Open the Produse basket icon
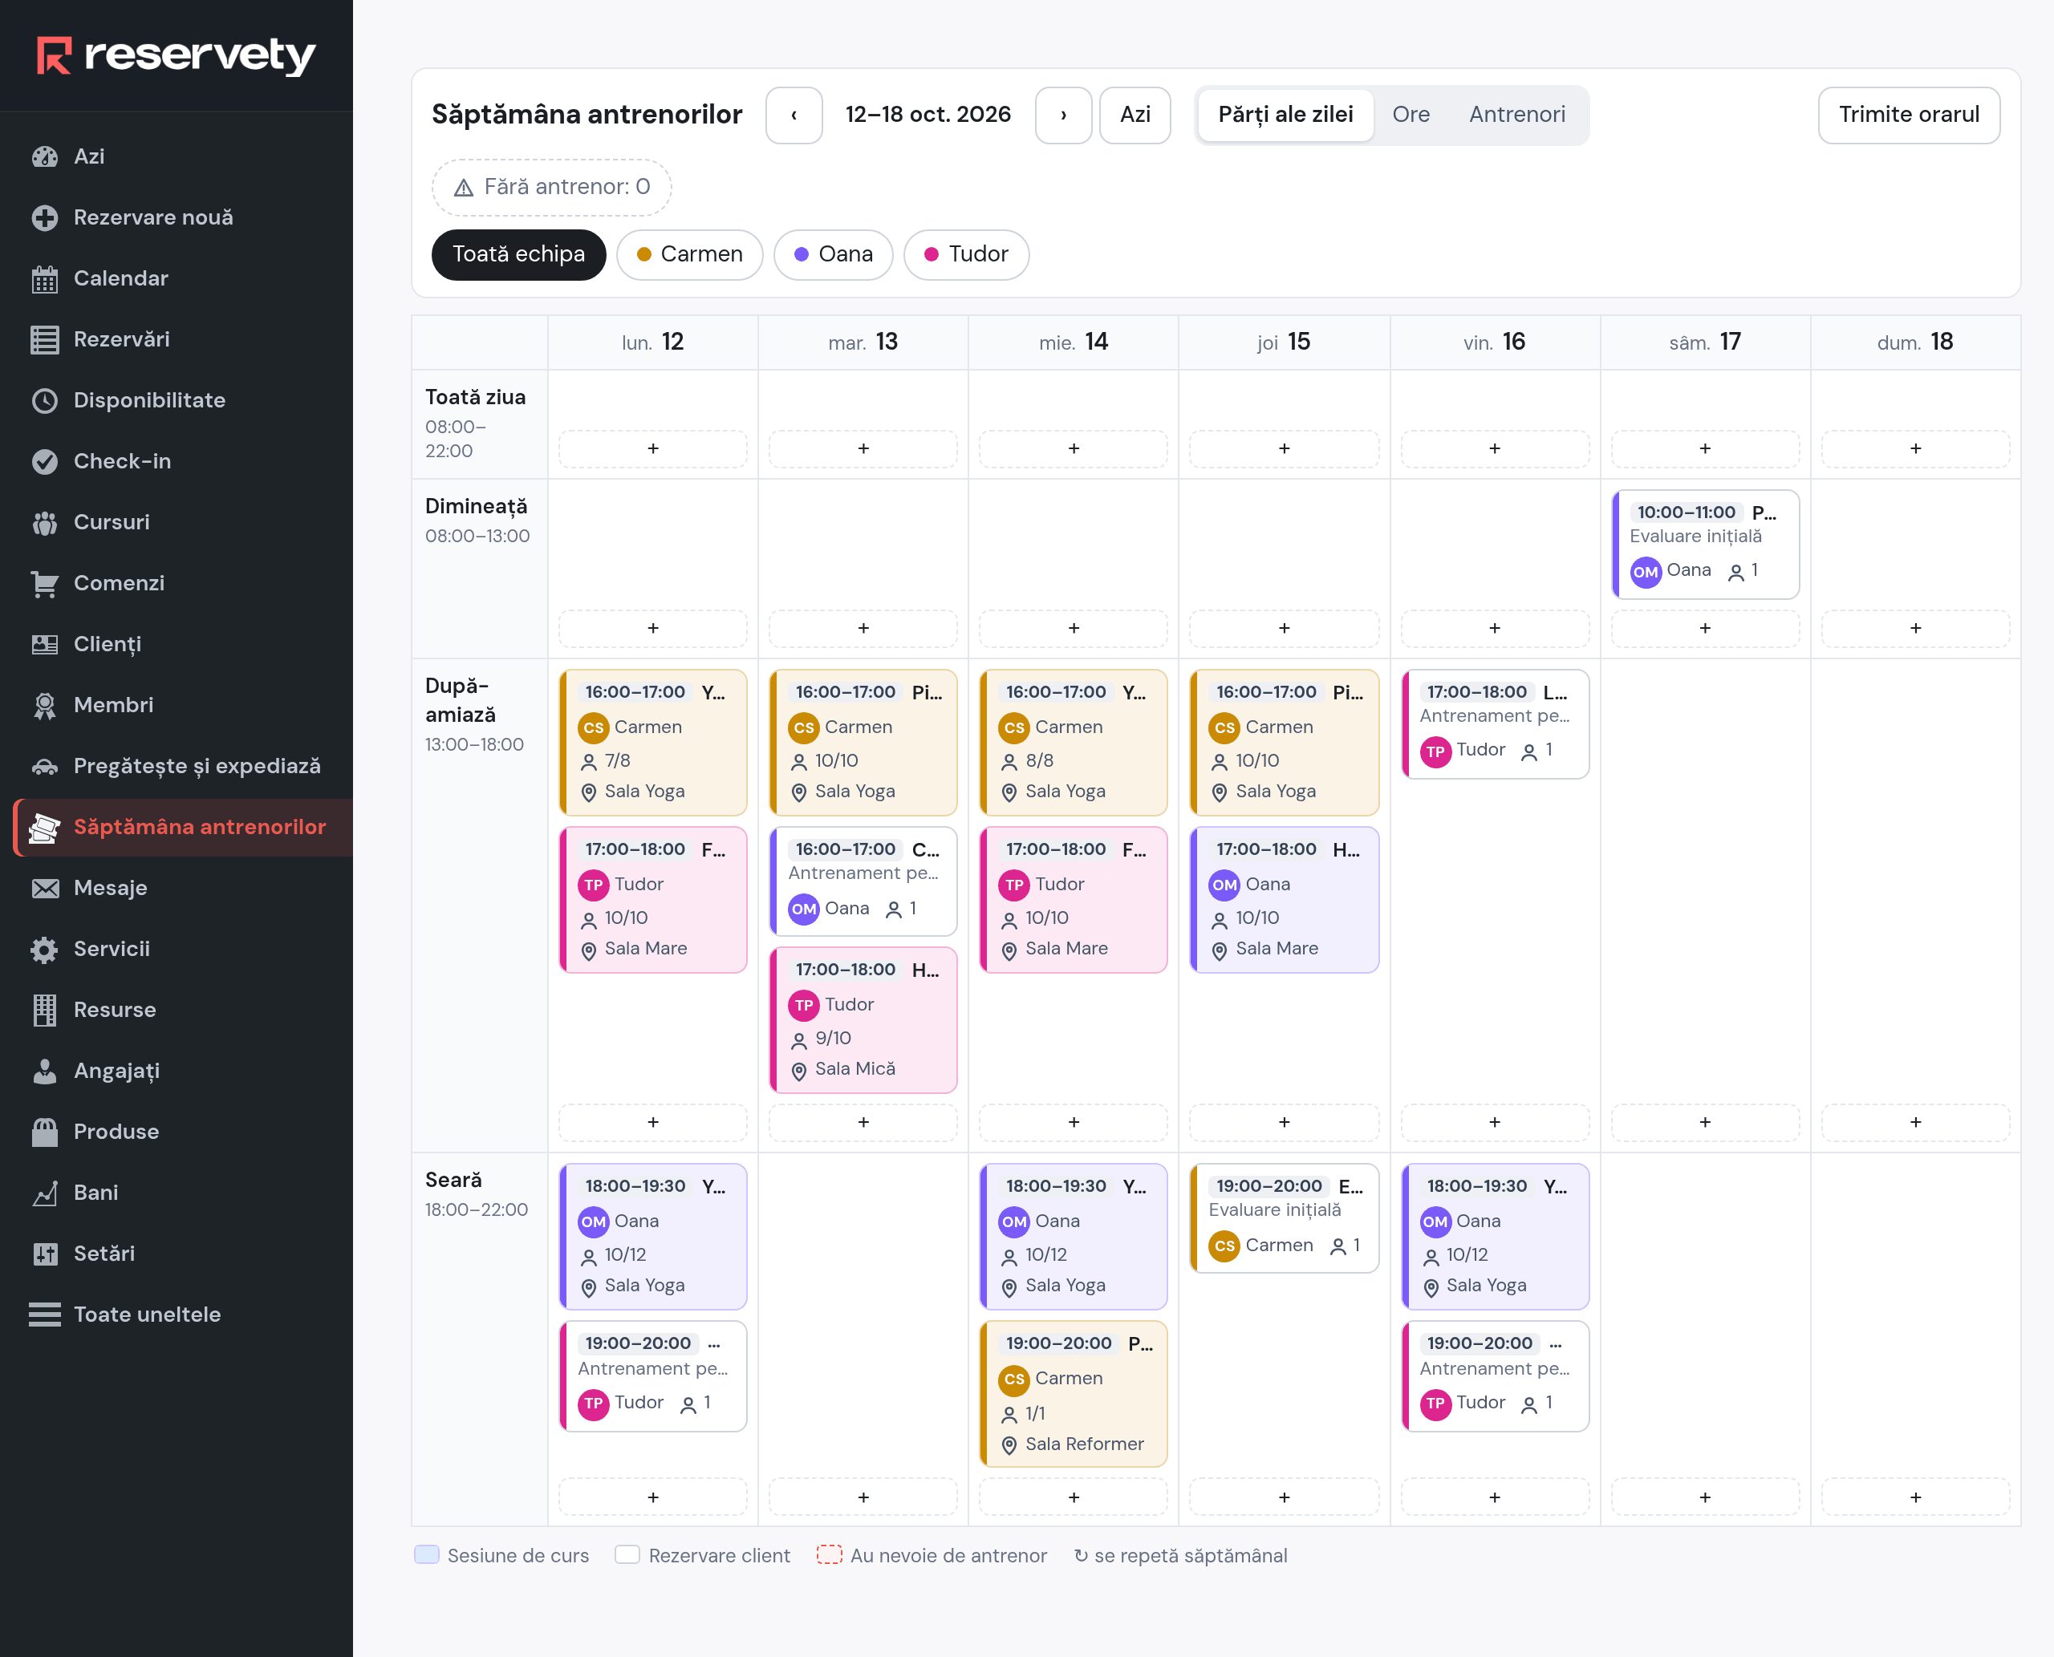This screenshot has width=2054, height=1657. [45, 1132]
